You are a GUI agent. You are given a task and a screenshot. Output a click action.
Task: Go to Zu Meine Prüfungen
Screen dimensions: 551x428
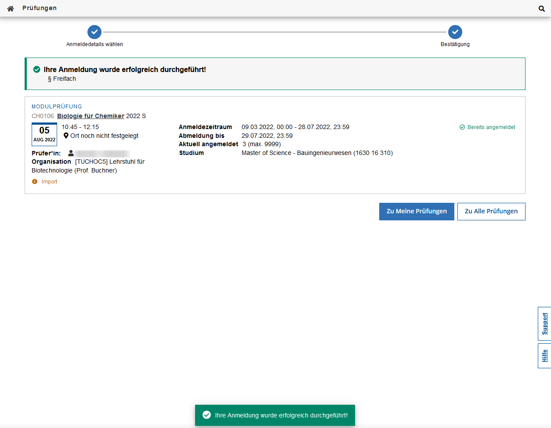(416, 211)
